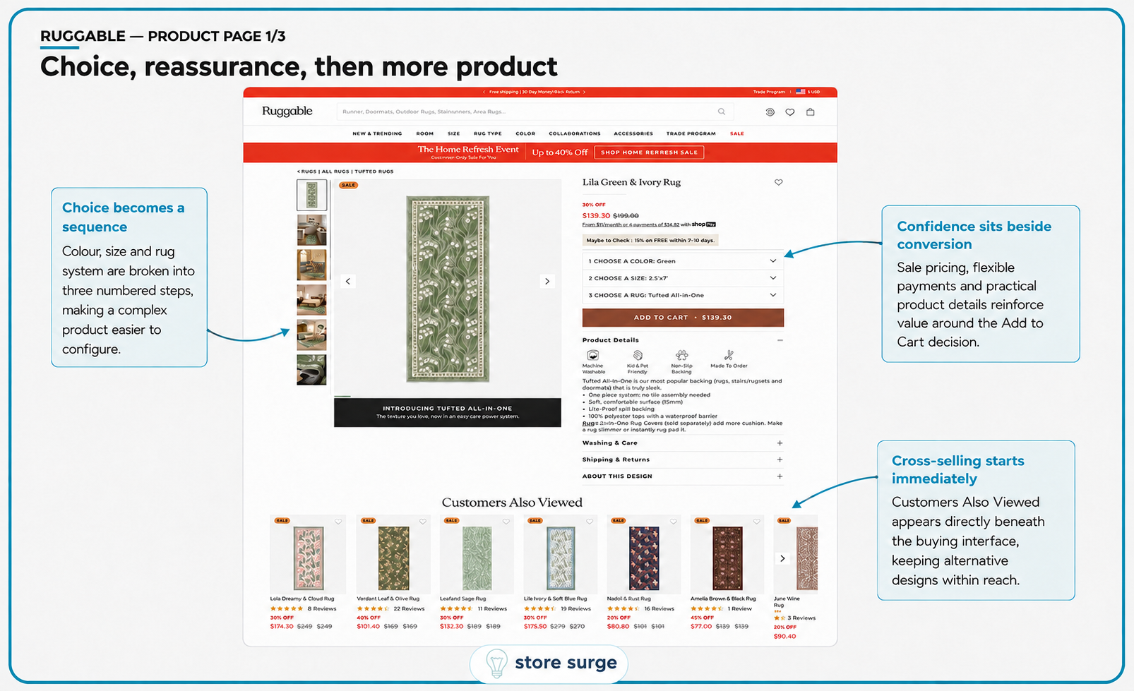This screenshot has height=691, width=1134.
Task: Open the Collaborations menu
Action: click(575, 133)
